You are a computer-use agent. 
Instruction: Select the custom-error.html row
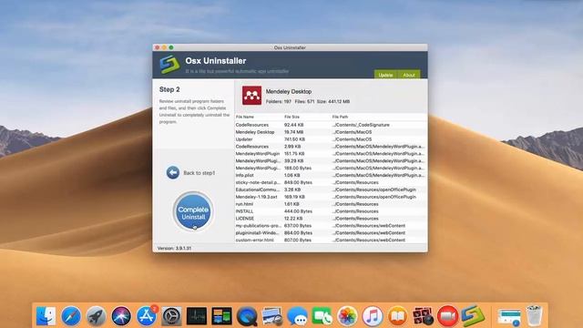pyautogui.click(x=331, y=240)
